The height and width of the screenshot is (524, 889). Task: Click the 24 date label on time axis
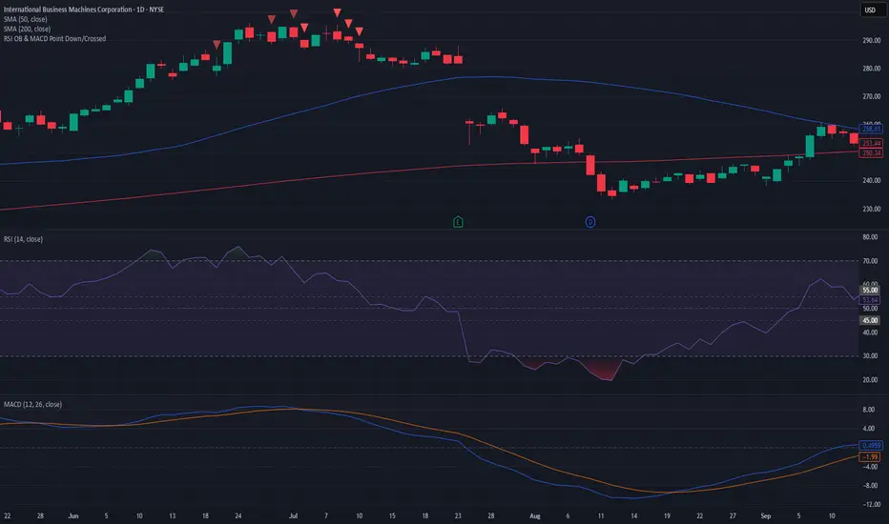[x=238, y=516]
